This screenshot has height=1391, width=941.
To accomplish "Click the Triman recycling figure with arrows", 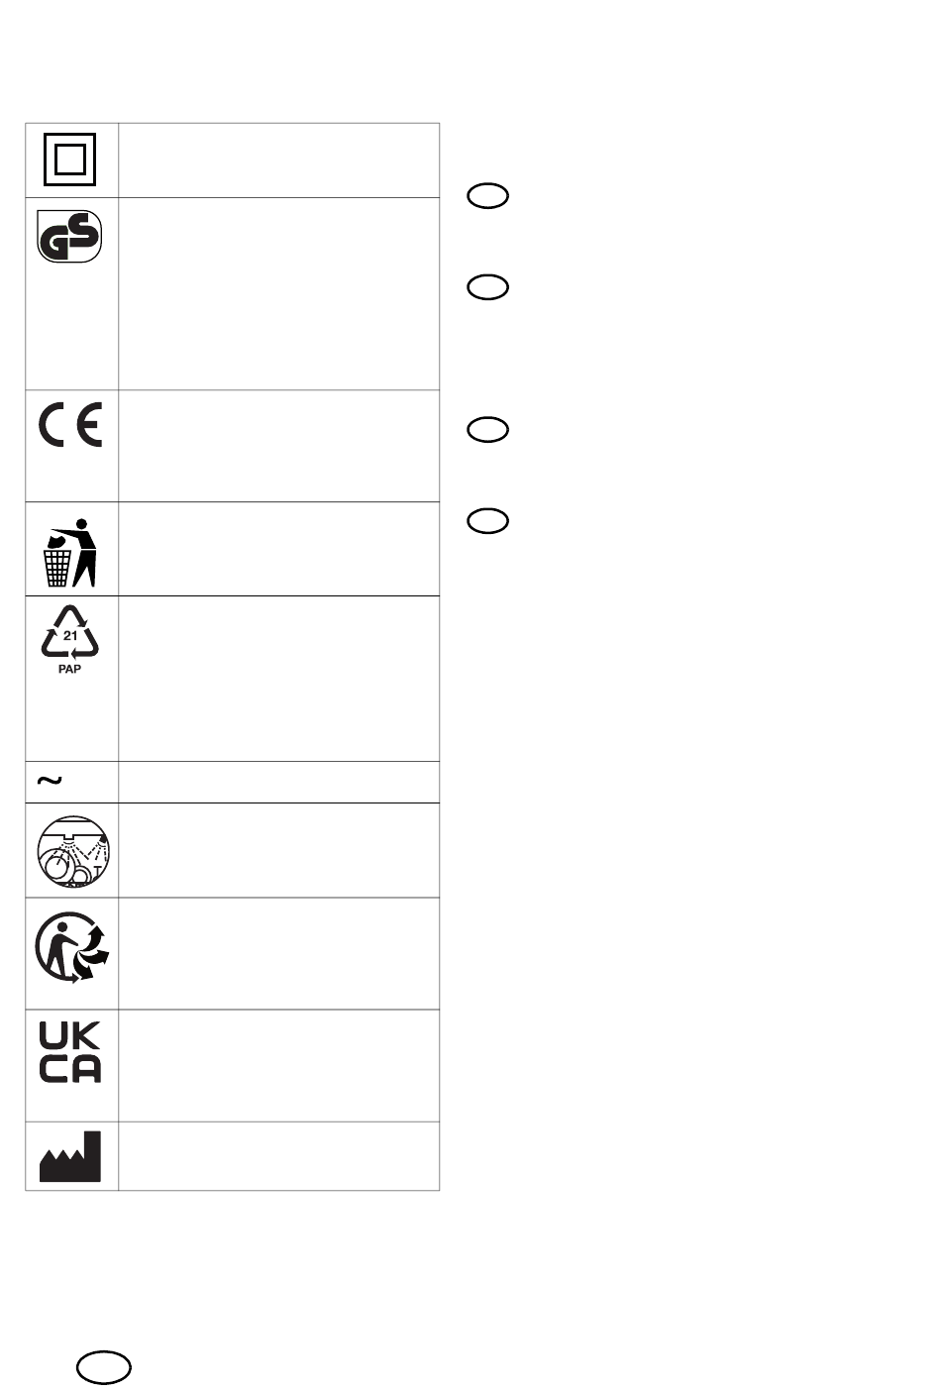I will pyautogui.click(x=72, y=948).
